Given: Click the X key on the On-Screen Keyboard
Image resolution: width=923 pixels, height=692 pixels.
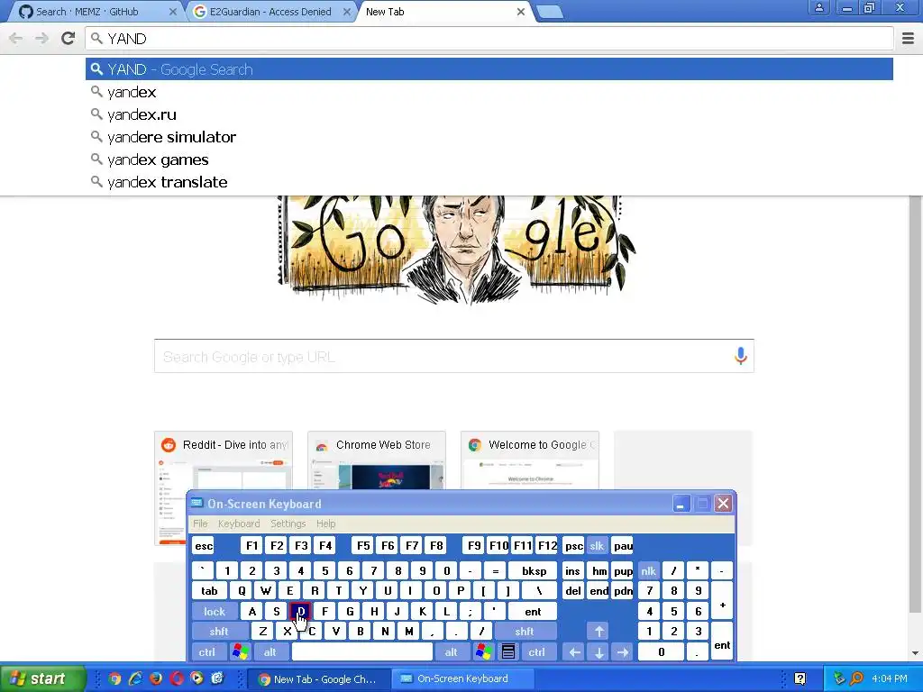Looking at the screenshot, I should [x=287, y=632].
